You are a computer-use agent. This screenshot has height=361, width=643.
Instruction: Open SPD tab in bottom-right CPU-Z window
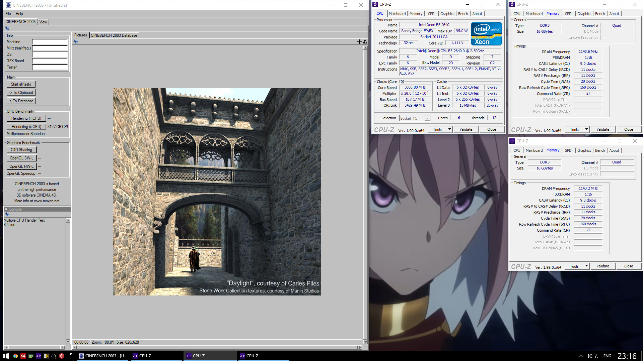pos(568,150)
